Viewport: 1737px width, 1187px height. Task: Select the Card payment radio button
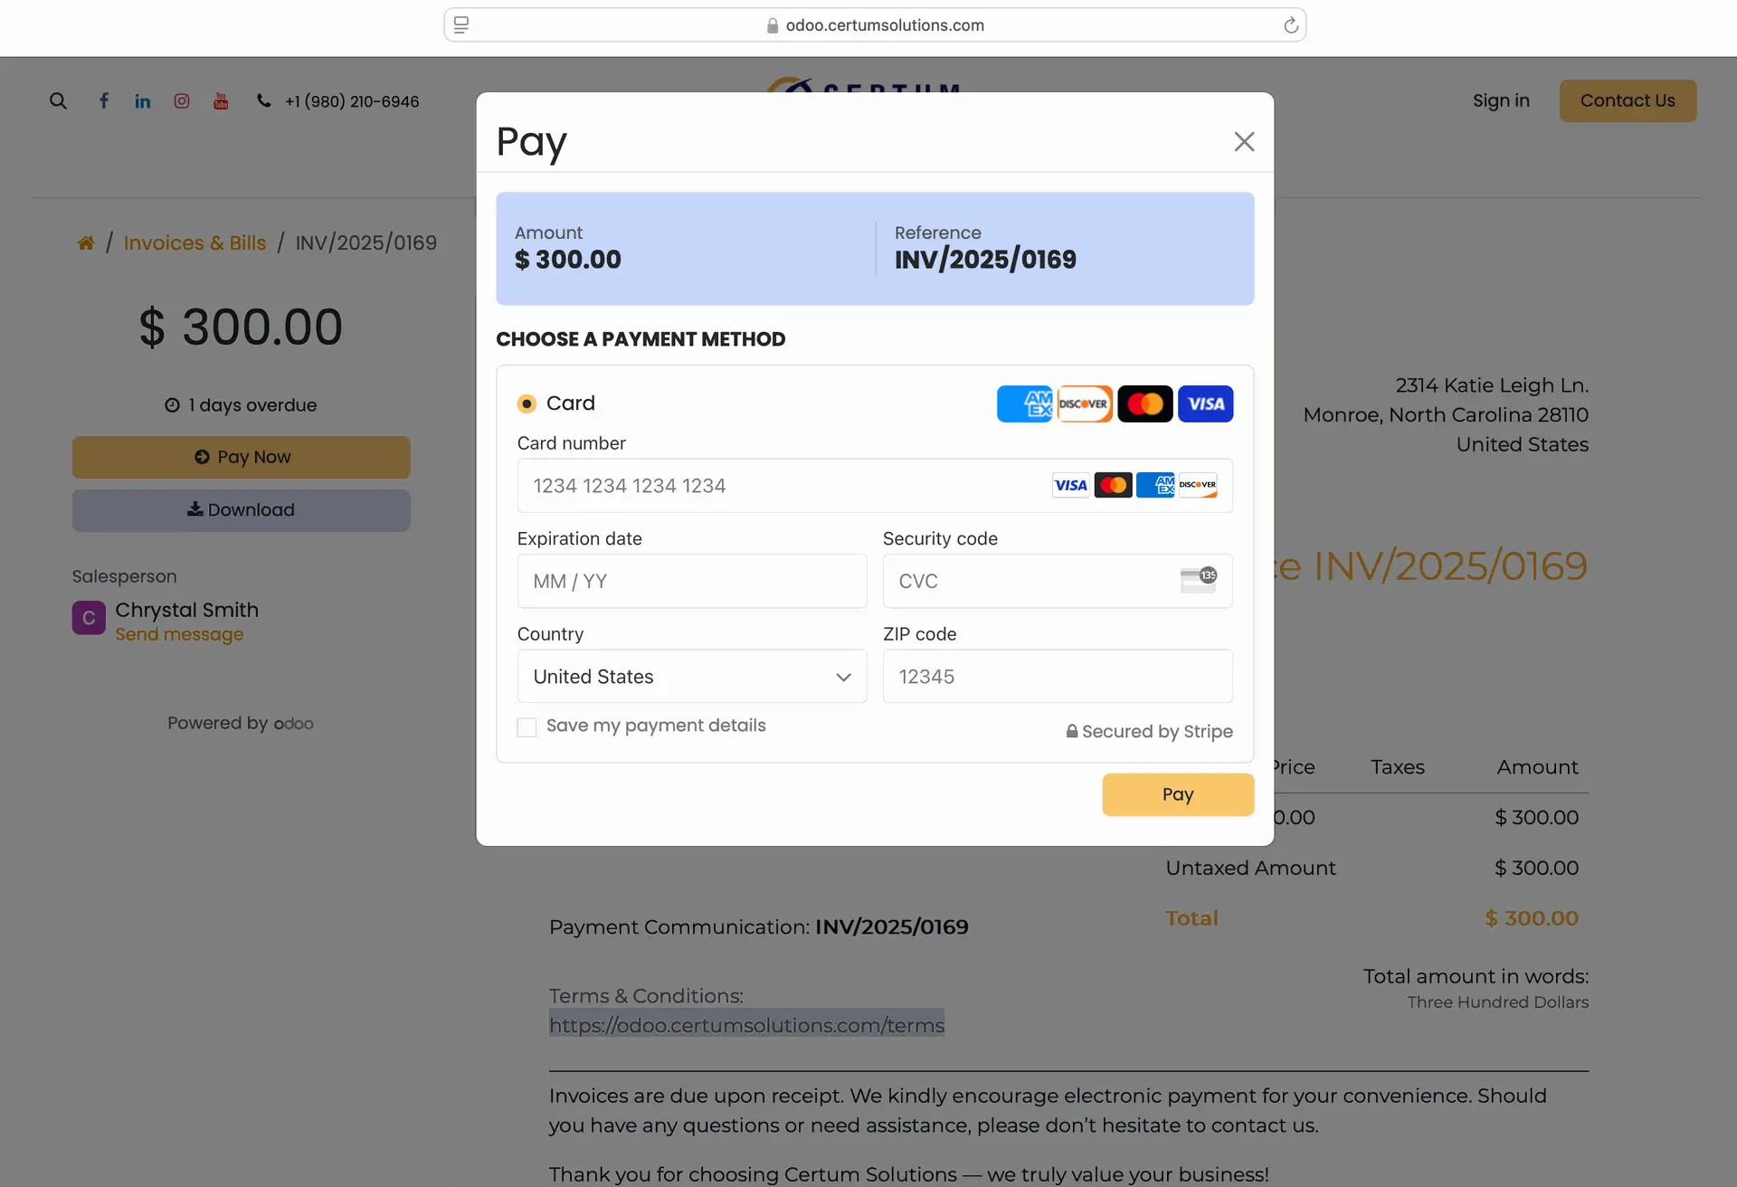pyautogui.click(x=527, y=404)
